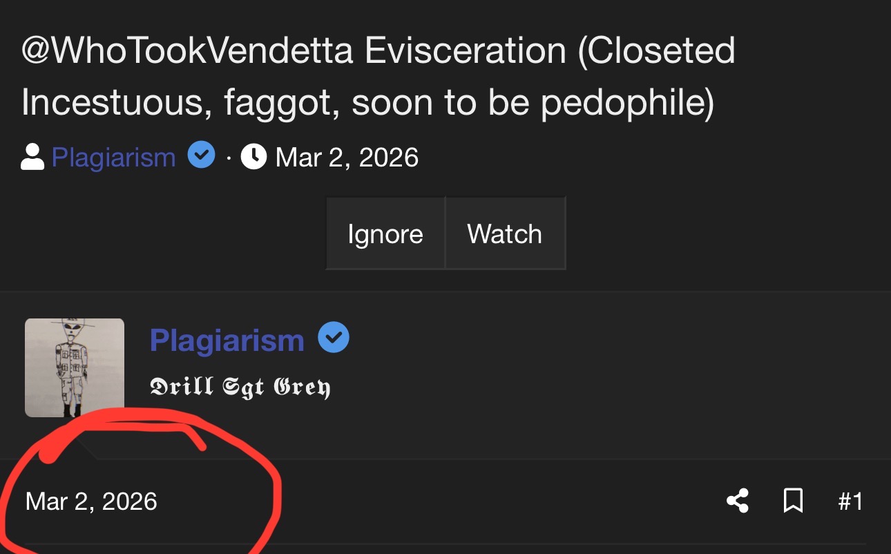Click the Drill Sgt Grey user title

point(240,387)
